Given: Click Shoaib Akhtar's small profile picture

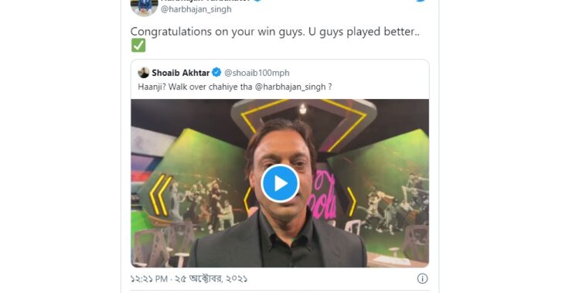Looking at the screenshot, I should point(144,73).
